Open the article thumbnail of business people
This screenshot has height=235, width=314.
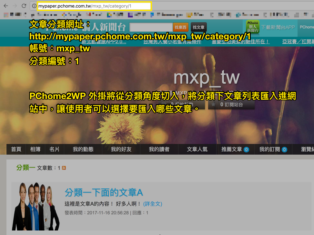point(35,206)
